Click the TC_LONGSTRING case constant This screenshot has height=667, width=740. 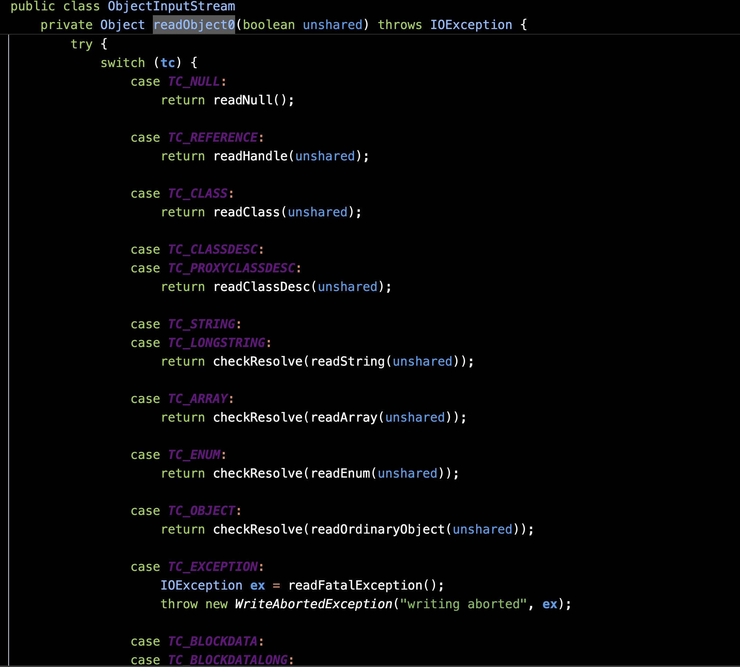pos(216,343)
